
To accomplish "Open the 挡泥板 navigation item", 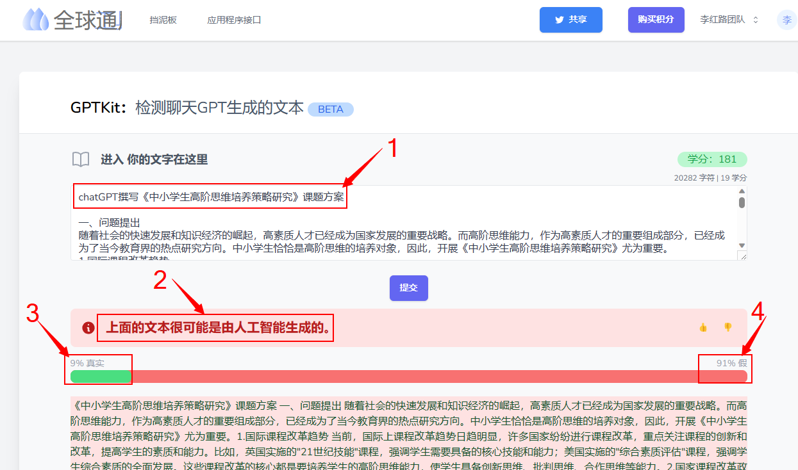I will point(163,20).
